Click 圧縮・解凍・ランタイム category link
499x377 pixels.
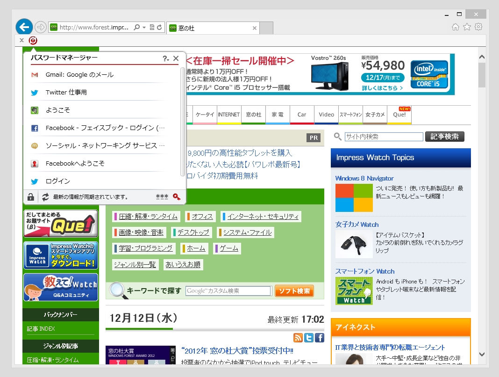(148, 217)
